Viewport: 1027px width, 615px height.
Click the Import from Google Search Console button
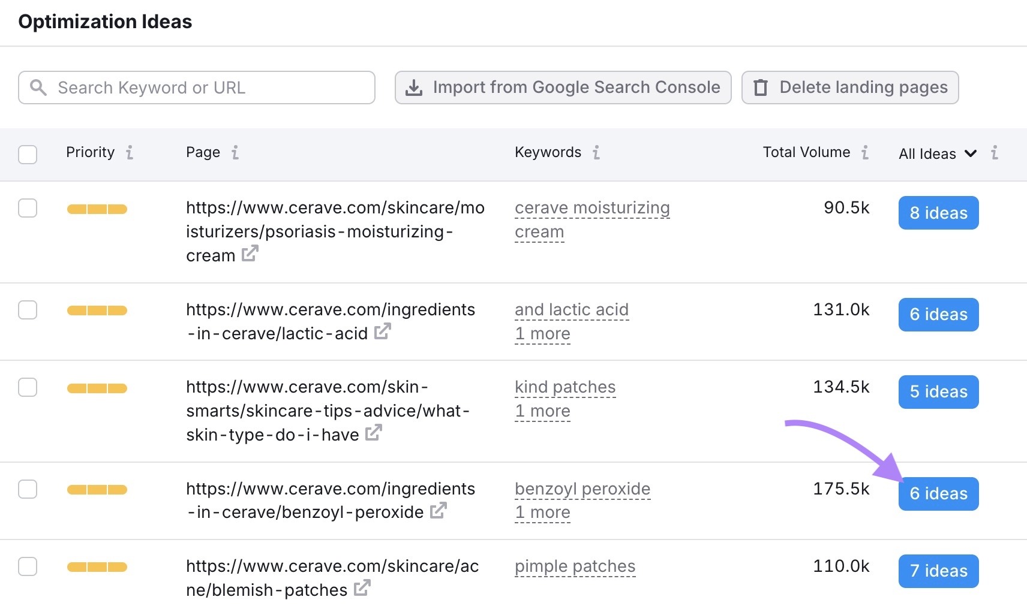click(x=563, y=87)
